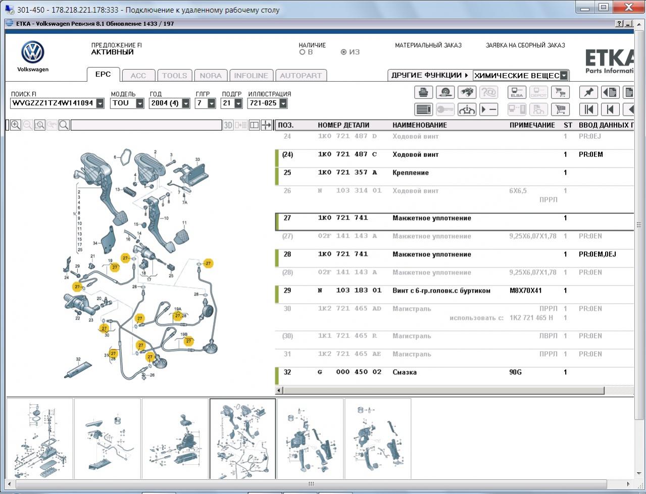Jump to first illustration (double-bar arrow)
Image resolution: width=646 pixels, height=494 pixels.
coord(588,109)
